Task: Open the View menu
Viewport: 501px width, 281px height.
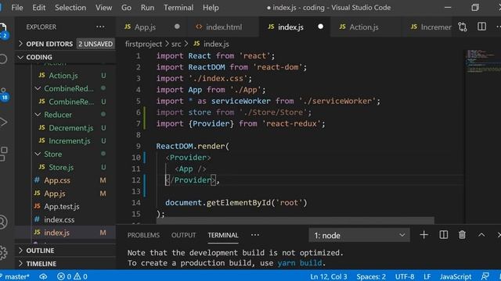Action: click(x=104, y=8)
